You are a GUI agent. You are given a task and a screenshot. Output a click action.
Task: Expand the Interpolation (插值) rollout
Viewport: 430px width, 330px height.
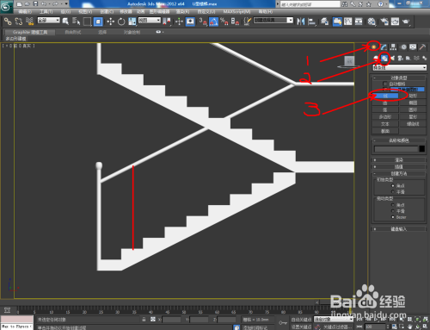[399, 166]
